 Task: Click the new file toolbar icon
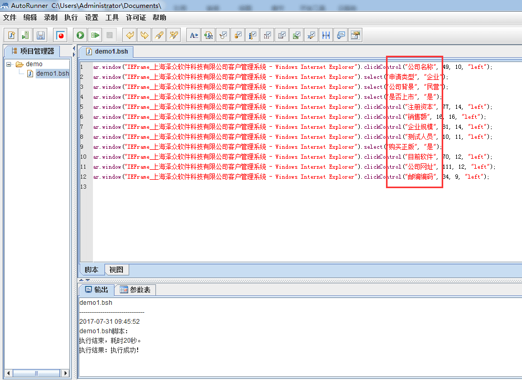tap(11, 35)
